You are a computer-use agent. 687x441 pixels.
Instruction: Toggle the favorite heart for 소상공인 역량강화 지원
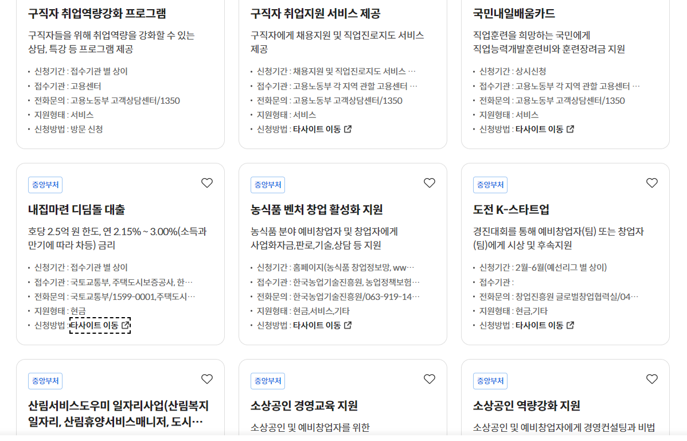[x=651, y=379]
